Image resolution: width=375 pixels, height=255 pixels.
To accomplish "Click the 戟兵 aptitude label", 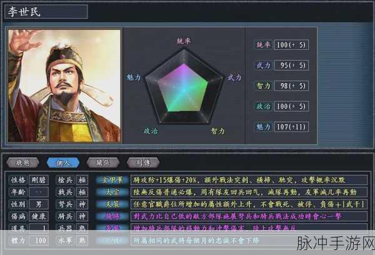I will 65,192.
